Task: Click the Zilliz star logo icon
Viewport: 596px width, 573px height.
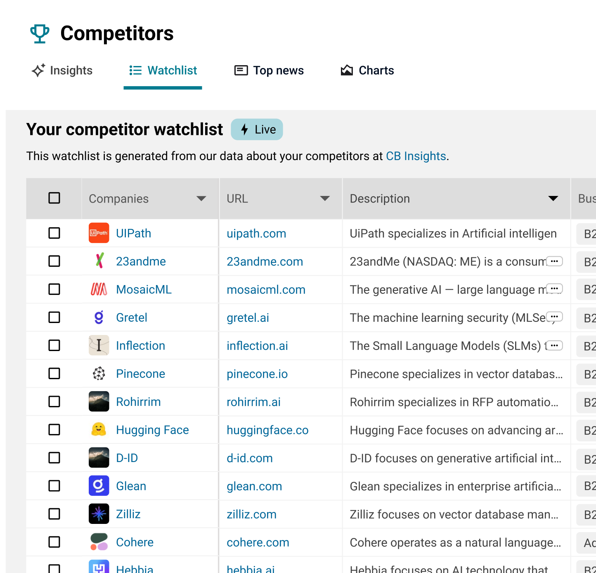Action: pos(99,514)
